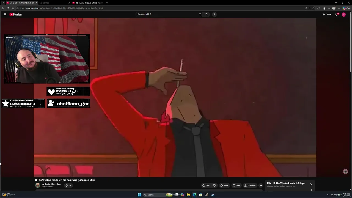
Task: Click the video title text
Action: point(65,180)
